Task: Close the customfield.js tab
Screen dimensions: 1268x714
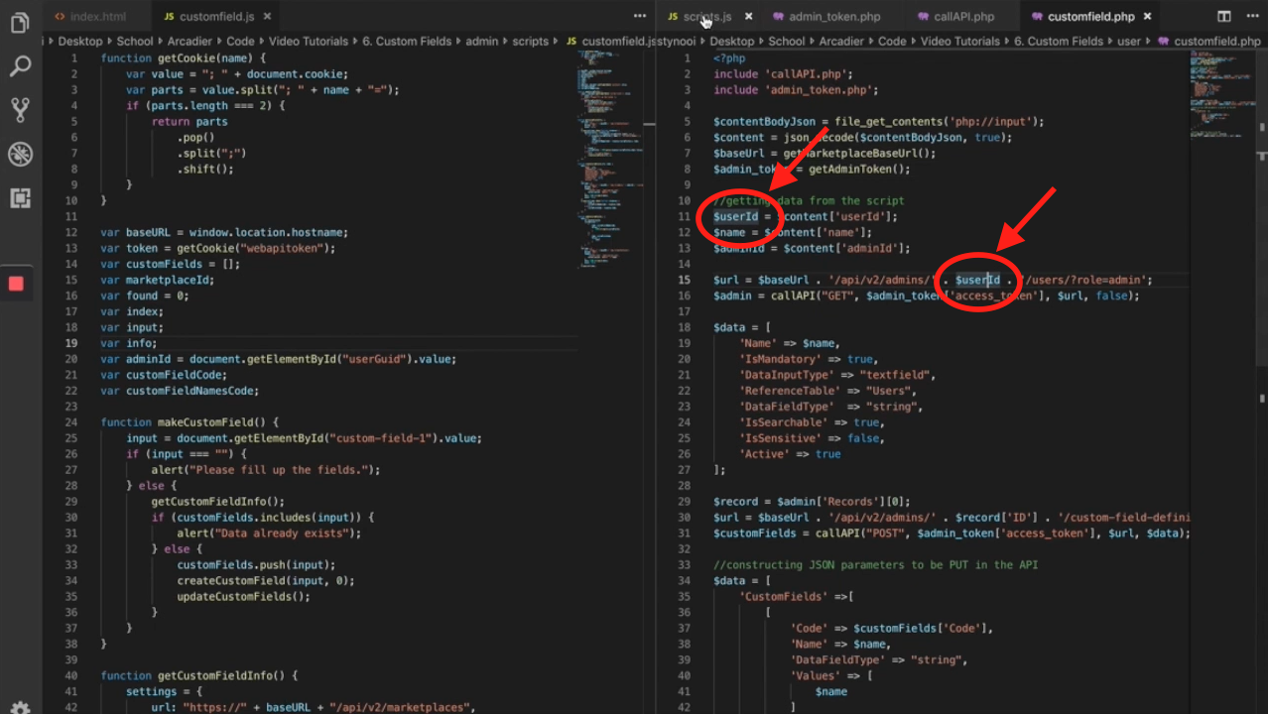Action: [x=268, y=17]
